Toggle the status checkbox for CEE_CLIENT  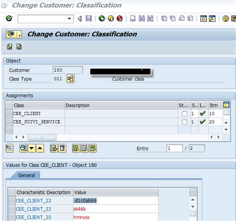tap(184, 114)
